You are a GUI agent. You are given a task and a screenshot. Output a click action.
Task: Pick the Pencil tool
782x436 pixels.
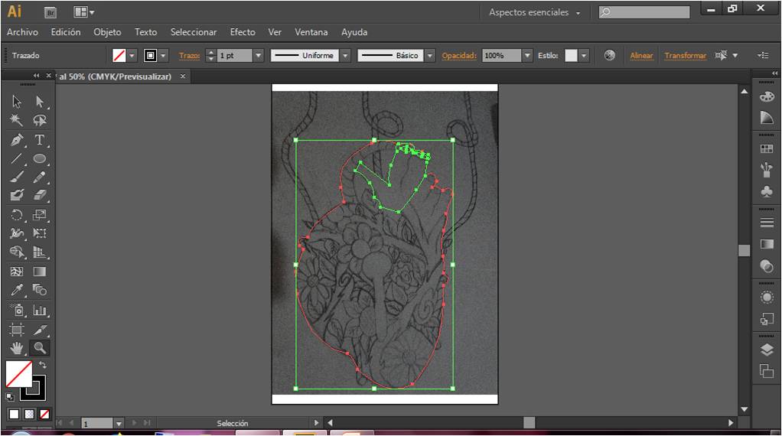[39, 177]
